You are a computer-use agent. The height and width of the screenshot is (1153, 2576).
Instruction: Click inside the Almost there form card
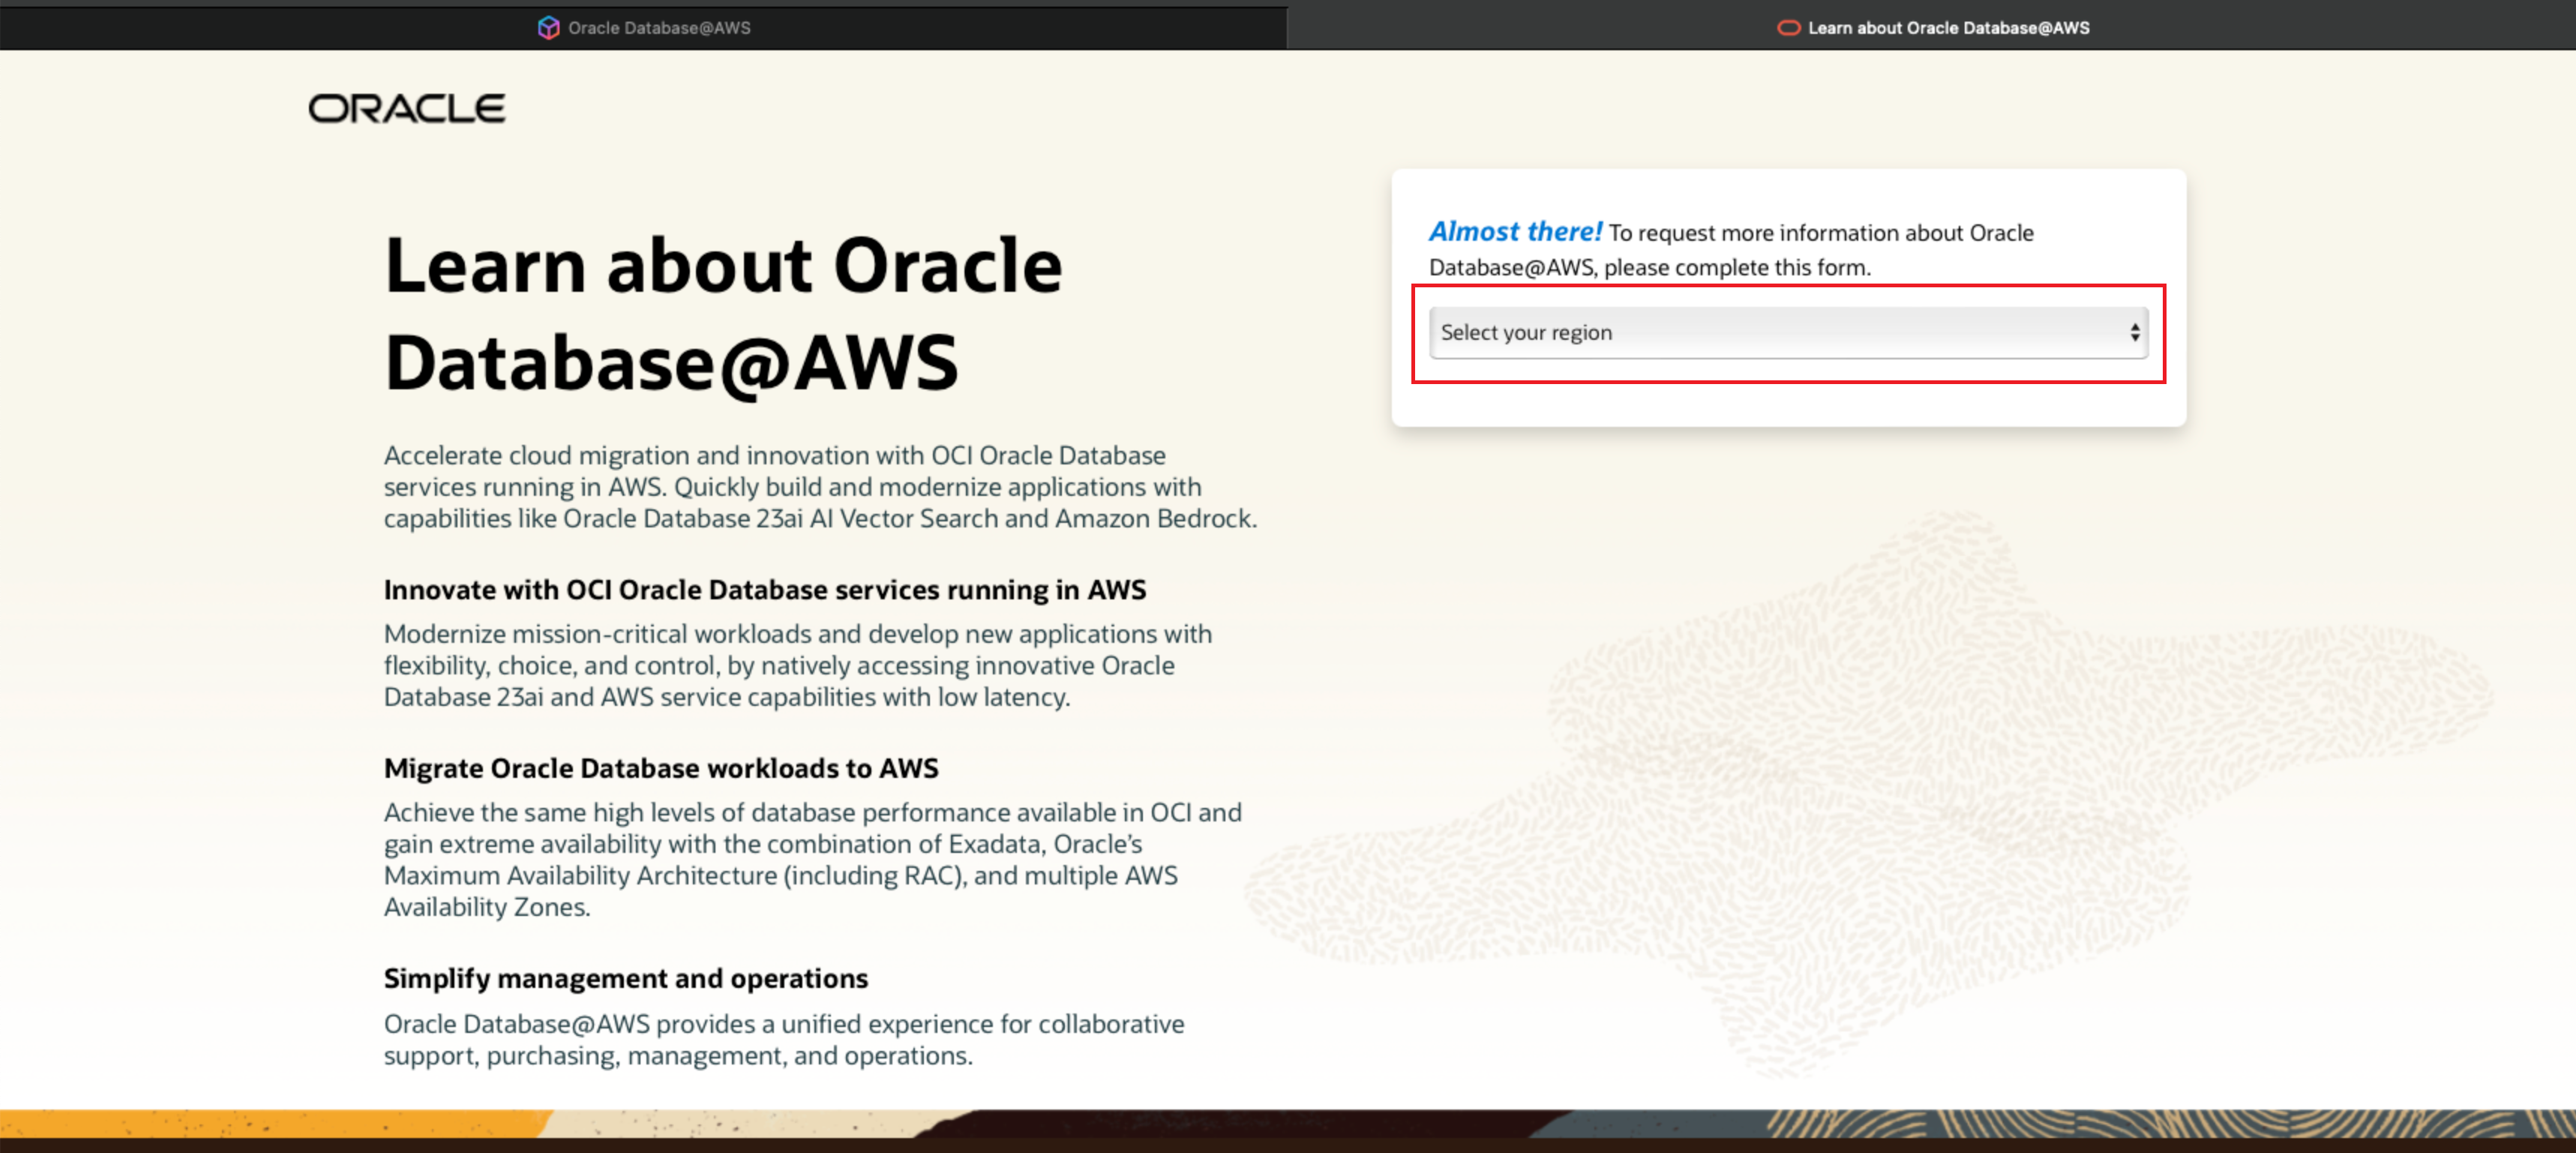click(1789, 300)
